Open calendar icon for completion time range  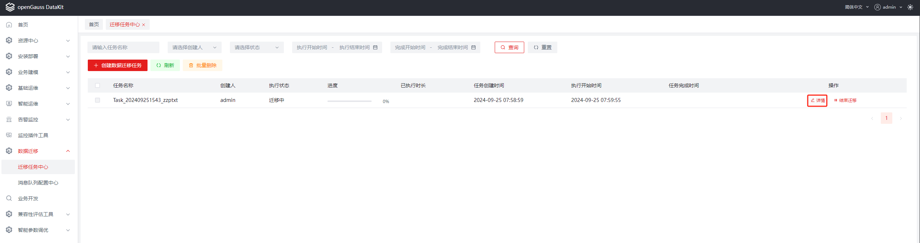[473, 47]
